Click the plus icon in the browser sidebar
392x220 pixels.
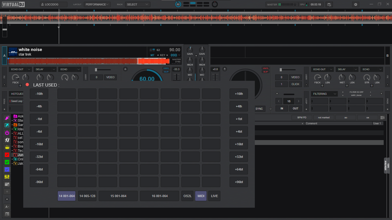pos(7,191)
